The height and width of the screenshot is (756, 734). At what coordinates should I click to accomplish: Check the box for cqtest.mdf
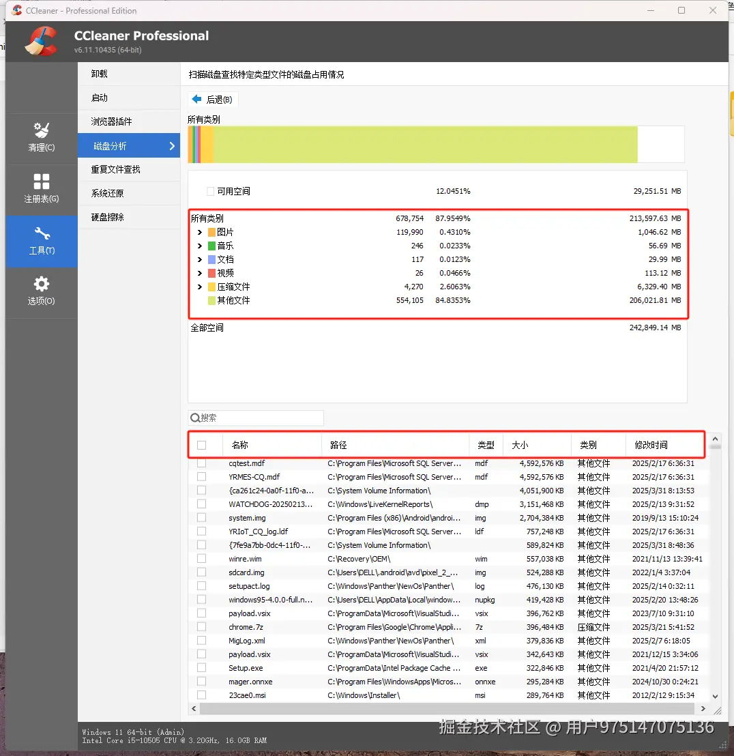click(x=202, y=463)
